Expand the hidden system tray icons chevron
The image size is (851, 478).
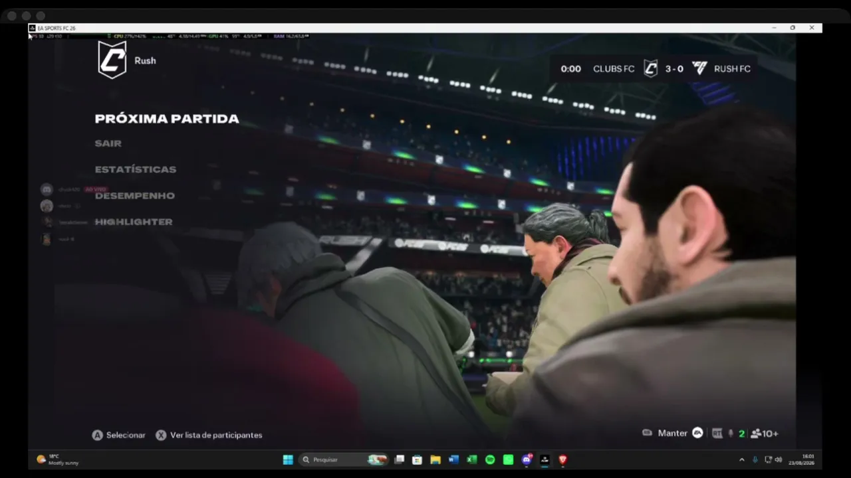pyautogui.click(x=742, y=459)
